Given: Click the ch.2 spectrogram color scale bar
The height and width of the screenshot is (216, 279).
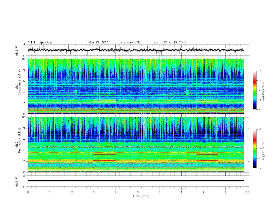Looking at the screenshot, I should click(x=255, y=149).
